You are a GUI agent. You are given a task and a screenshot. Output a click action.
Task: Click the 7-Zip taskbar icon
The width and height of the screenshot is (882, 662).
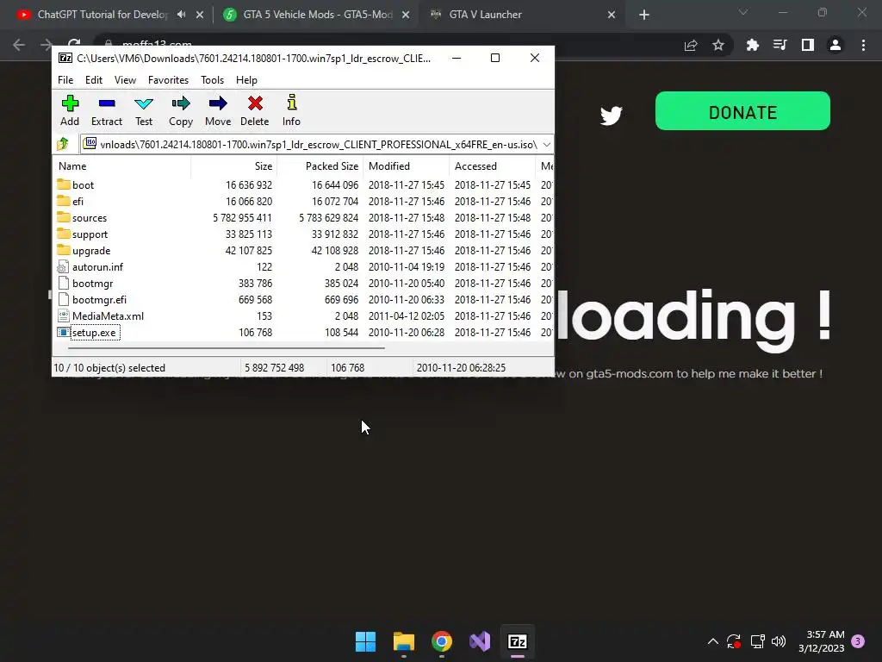click(x=518, y=641)
